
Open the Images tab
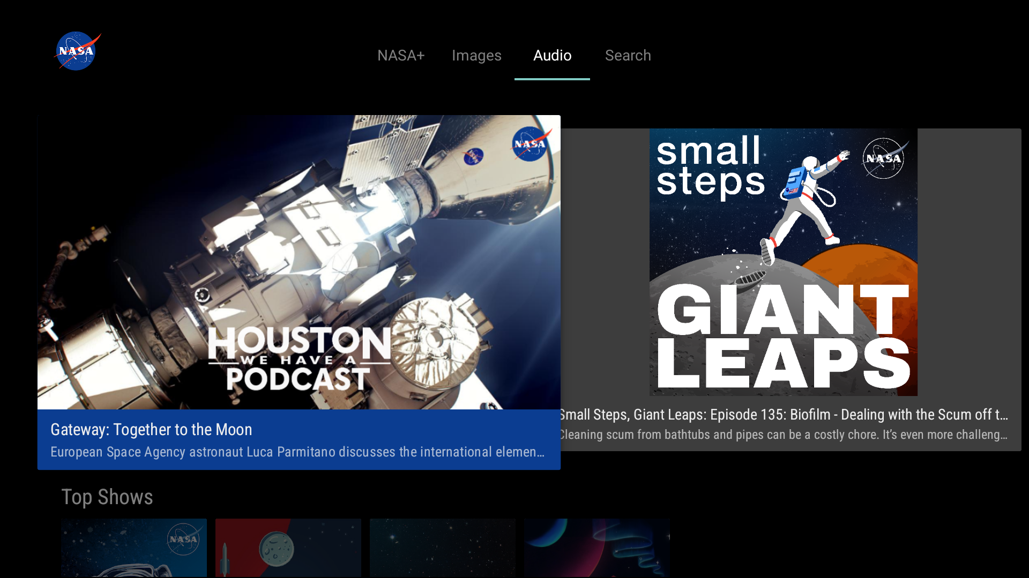[476, 56]
